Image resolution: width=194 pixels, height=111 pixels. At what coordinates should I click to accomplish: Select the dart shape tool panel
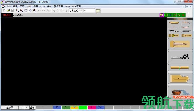tap(180, 44)
